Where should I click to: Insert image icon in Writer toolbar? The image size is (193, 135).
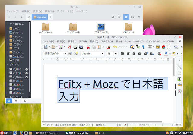click(158, 47)
